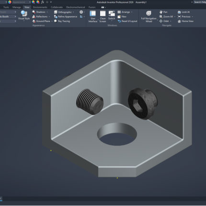Viewport: 206px width, 206px height.
Task: Click the plus icon in quick access bar
Action: (x=47, y=2)
